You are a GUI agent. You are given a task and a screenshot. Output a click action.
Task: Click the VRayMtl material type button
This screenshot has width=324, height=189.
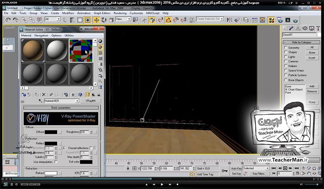90,101
